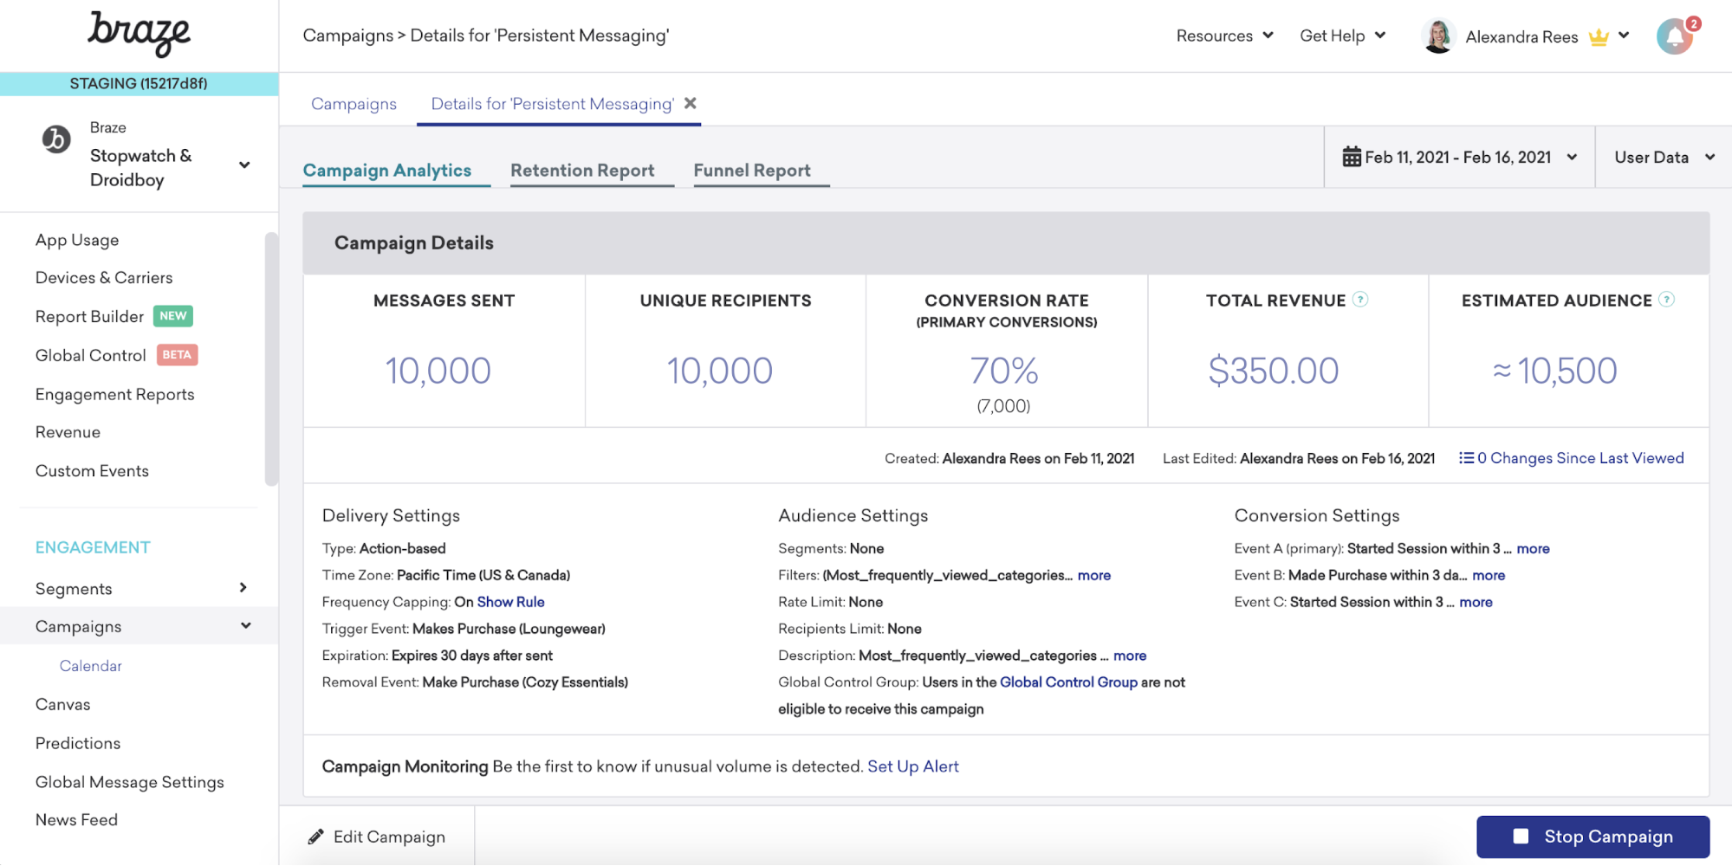The width and height of the screenshot is (1732, 866).
Task: Click Total Revenue help question icon
Action: point(1360,300)
